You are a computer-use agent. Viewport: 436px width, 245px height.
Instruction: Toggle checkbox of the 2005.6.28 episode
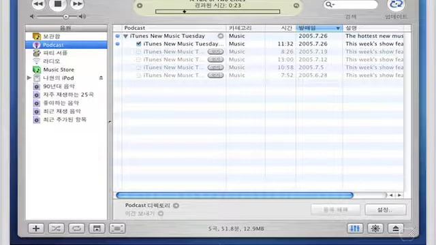pyautogui.click(x=138, y=76)
